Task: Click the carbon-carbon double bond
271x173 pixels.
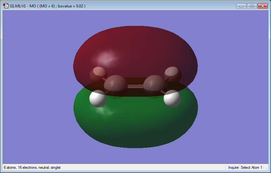Action: [135, 87]
